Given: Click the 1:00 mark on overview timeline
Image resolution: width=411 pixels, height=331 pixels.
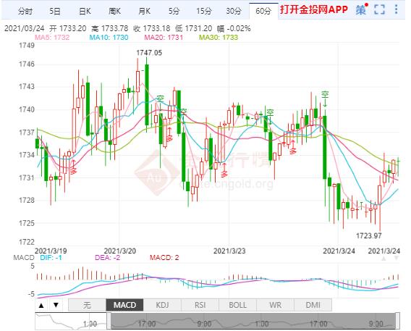Looking at the screenshot, I should pyautogui.click(x=90, y=324).
